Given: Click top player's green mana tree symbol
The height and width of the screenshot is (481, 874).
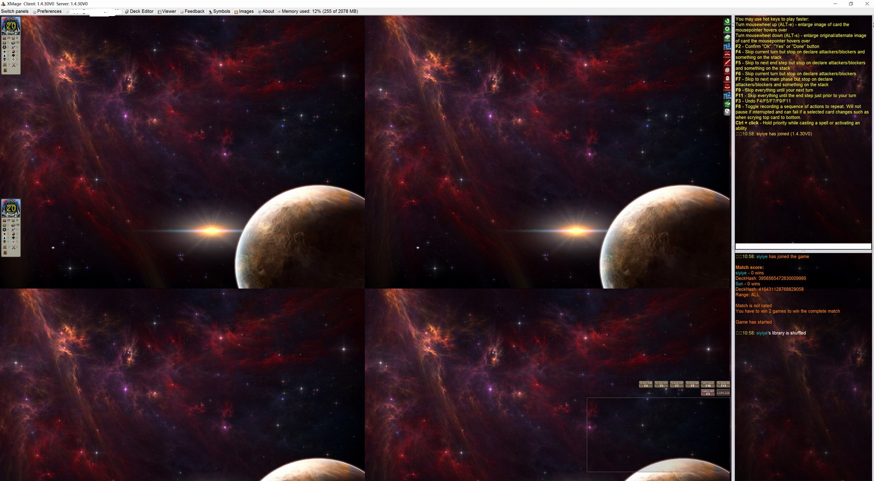Looking at the screenshot, I should coord(13,56).
